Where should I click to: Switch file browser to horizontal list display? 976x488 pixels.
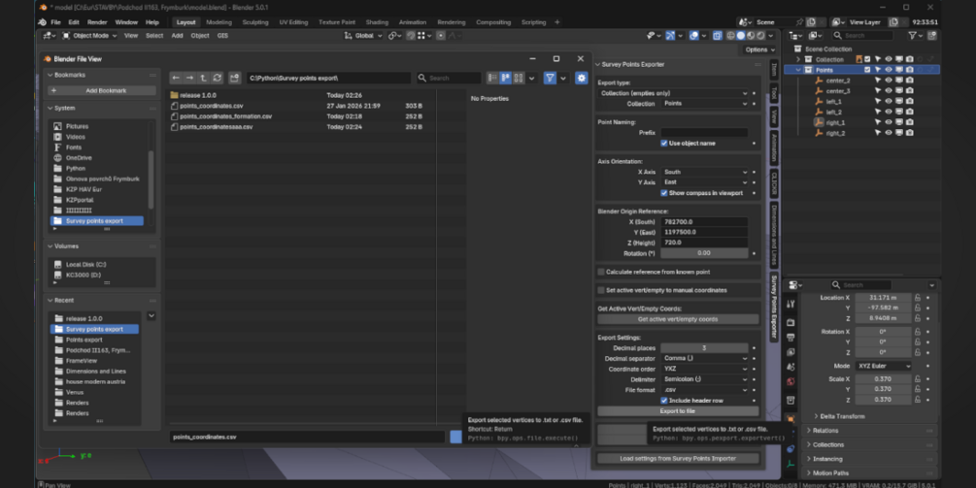point(505,78)
